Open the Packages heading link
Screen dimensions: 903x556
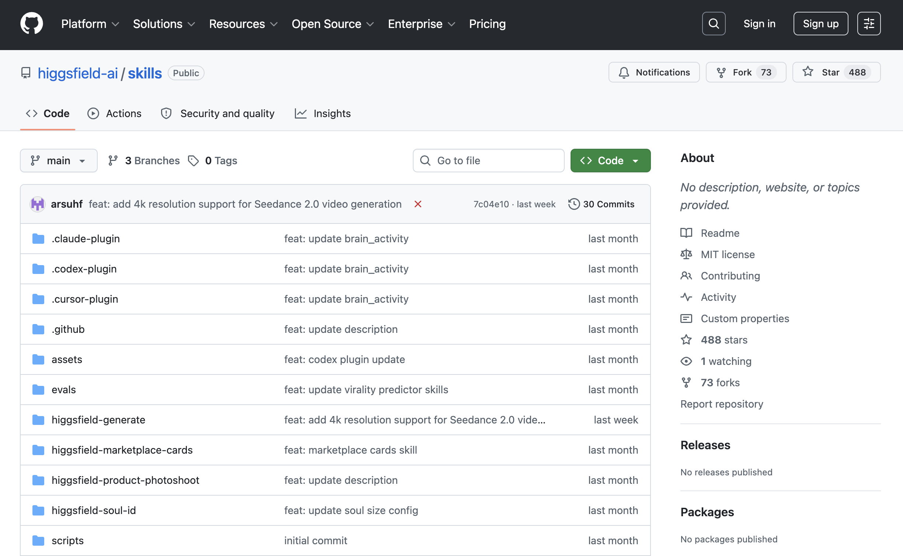coord(707,512)
